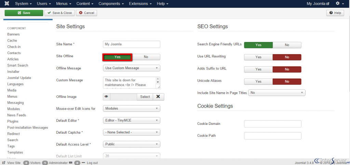The image size is (350, 165).
Task: Open Contacts in component sidebar
Action: 14,53
